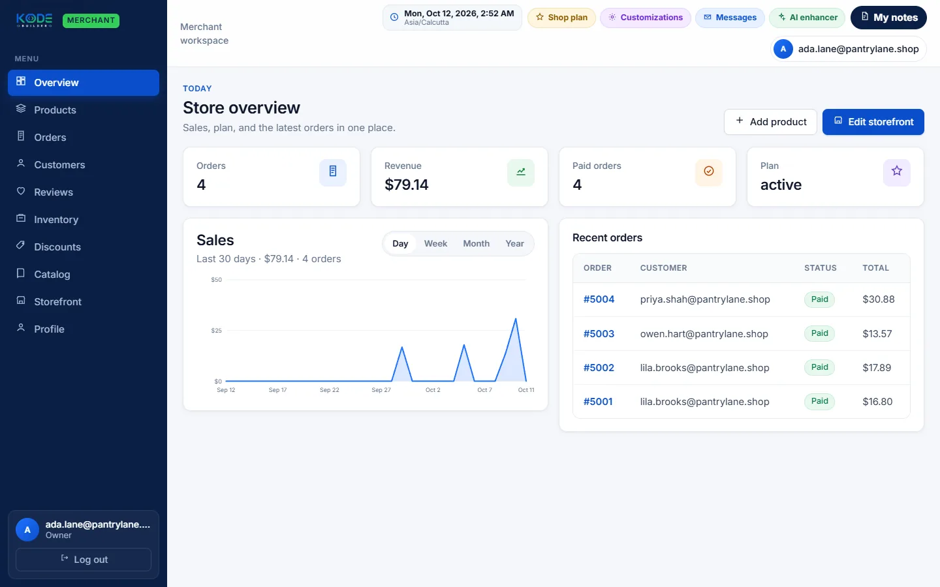940x587 pixels.
Task: Select the Day sales range
Action: click(400, 243)
